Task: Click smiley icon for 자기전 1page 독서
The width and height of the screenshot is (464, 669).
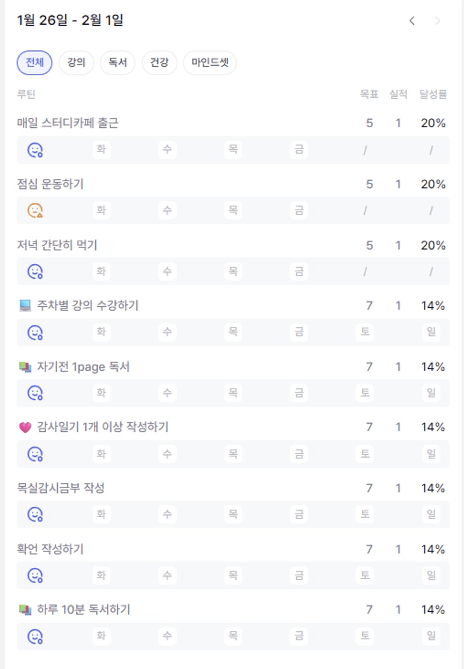Action: click(x=35, y=393)
